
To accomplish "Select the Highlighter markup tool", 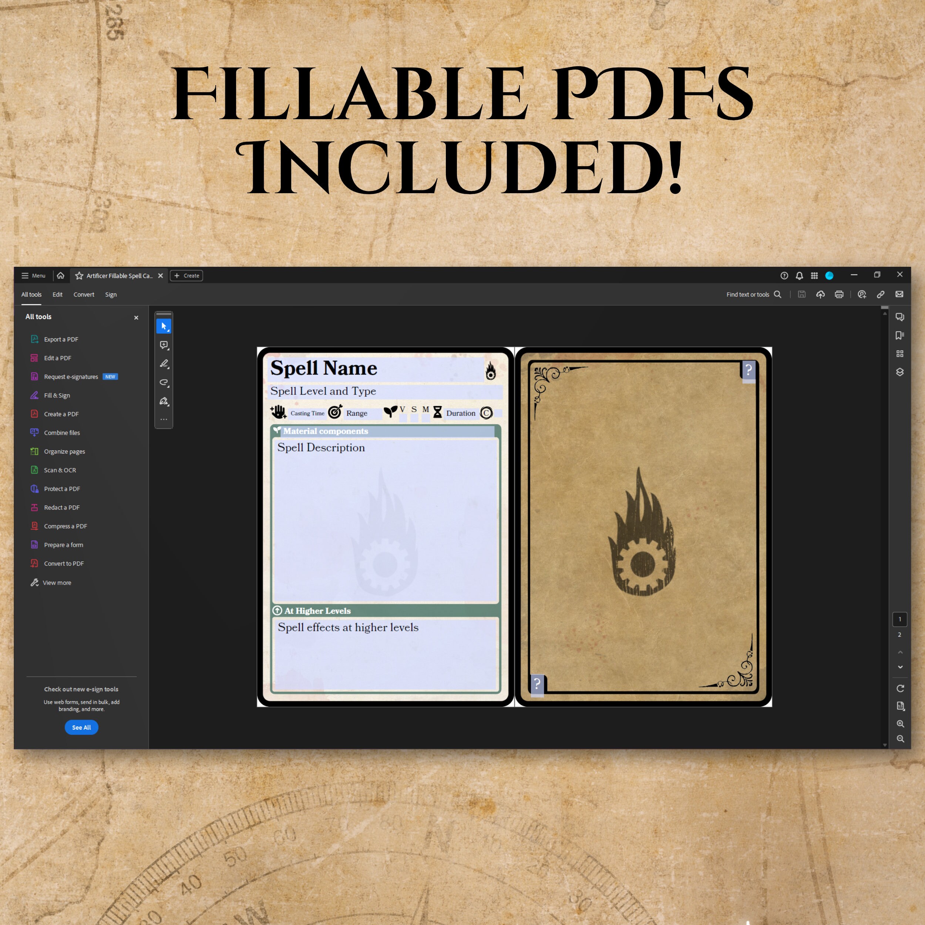I will pyautogui.click(x=163, y=364).
